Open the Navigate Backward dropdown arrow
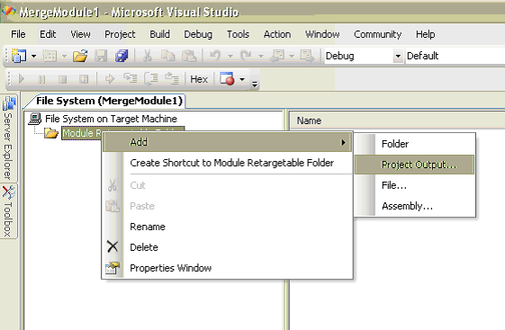This screenshot has height=330, width=505. [x=292, y=57]
